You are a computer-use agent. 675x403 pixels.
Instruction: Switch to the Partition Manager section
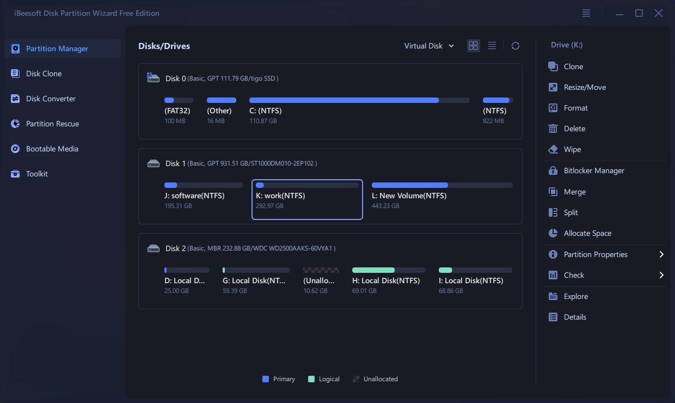point(57,48)
